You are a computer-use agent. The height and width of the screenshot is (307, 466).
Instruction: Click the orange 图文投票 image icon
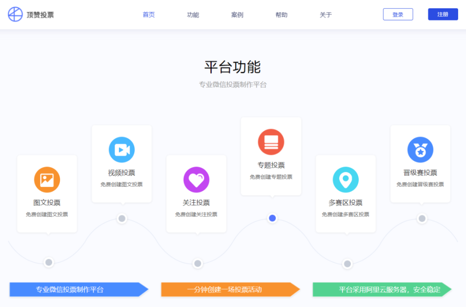click(x=47, y=180)
